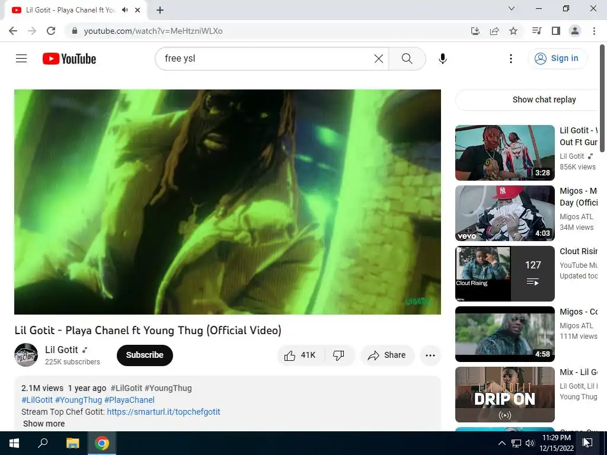Open the Drip On mix thumbnail

coord(505,394)
